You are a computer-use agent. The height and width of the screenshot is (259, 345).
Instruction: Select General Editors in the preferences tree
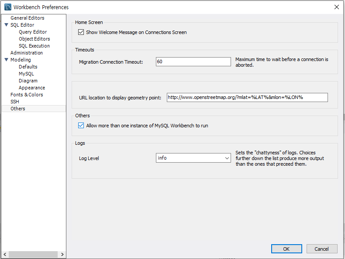click(27, 18)
